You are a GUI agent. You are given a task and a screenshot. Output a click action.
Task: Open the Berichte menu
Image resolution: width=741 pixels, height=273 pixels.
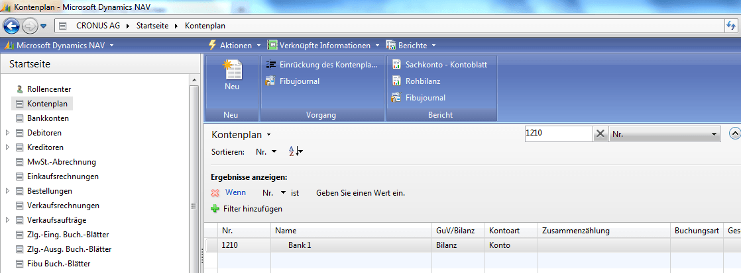[411, 46]
